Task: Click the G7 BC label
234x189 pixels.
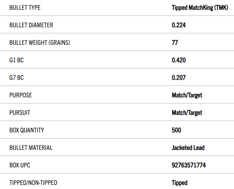Action: coord(17,78)
